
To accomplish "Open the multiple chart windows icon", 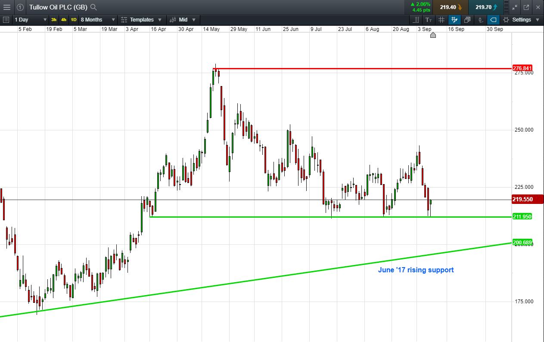I will point(467,20).
